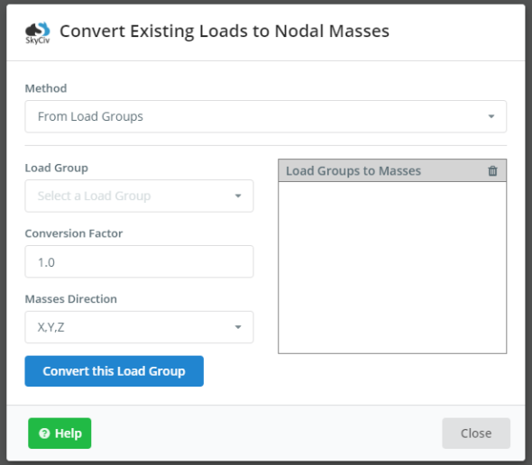Delete entries using the trash icon
The height and width of the screenshot is (465, 532).
tap(492, 171)
